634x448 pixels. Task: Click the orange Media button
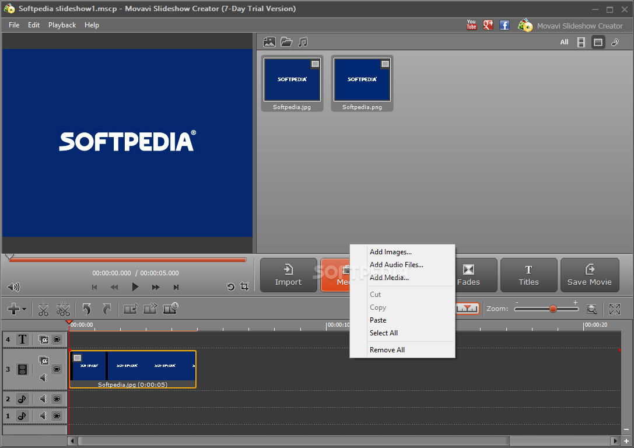[x=335, y=275]
